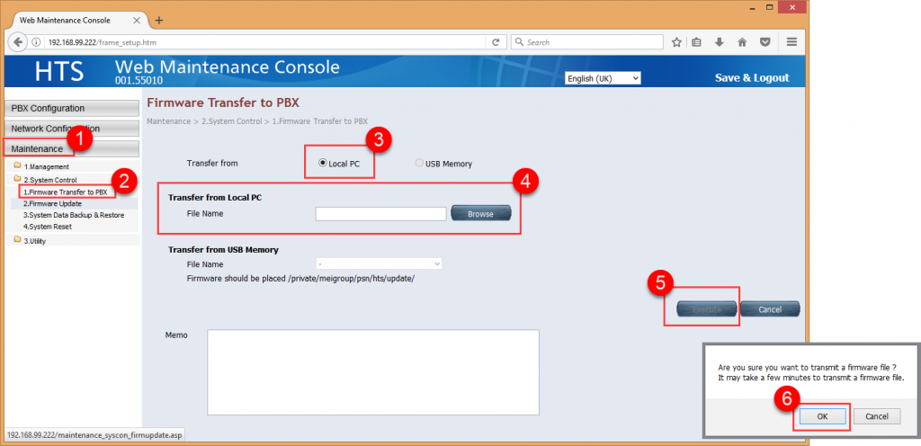Open the Pocket icon in the toolbar

[765, 42]
